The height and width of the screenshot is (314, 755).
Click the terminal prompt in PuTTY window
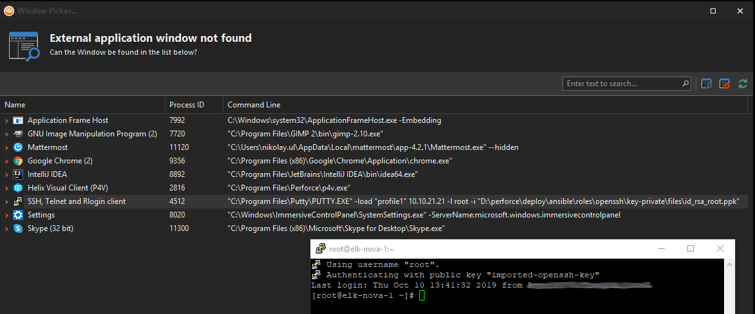point(422,295)
